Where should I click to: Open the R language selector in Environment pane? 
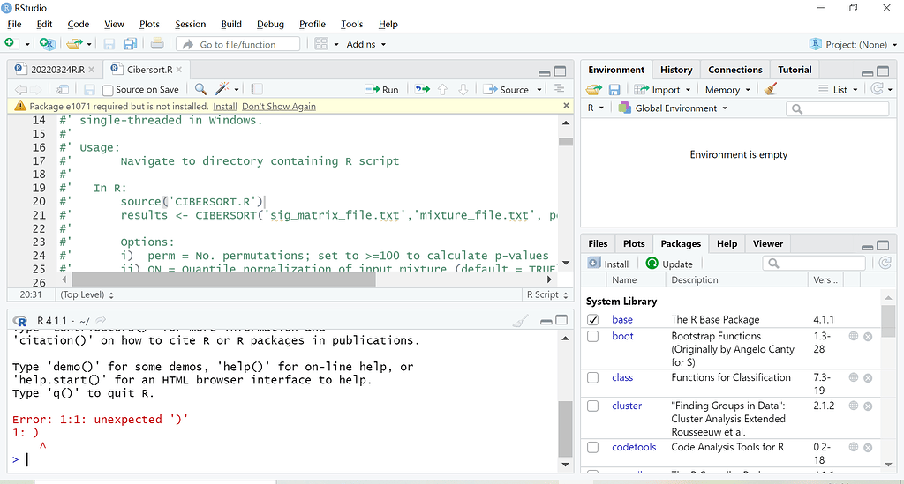[596, 108]
